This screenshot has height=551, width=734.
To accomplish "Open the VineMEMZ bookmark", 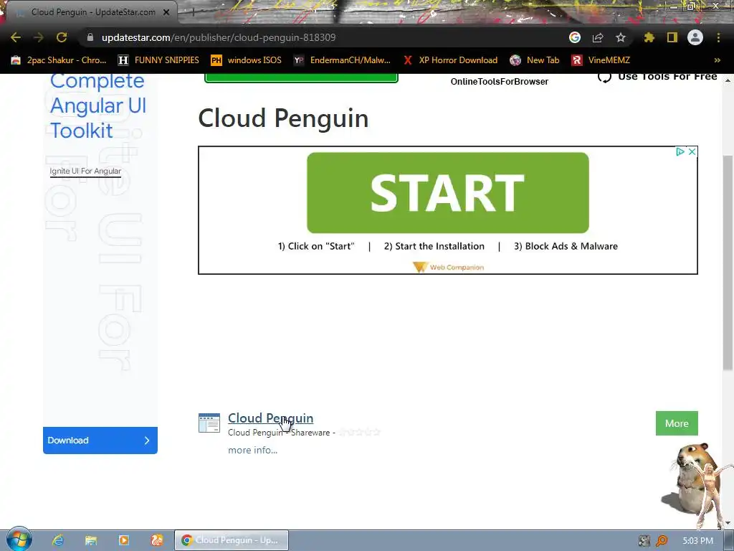I will pos(601,60).
